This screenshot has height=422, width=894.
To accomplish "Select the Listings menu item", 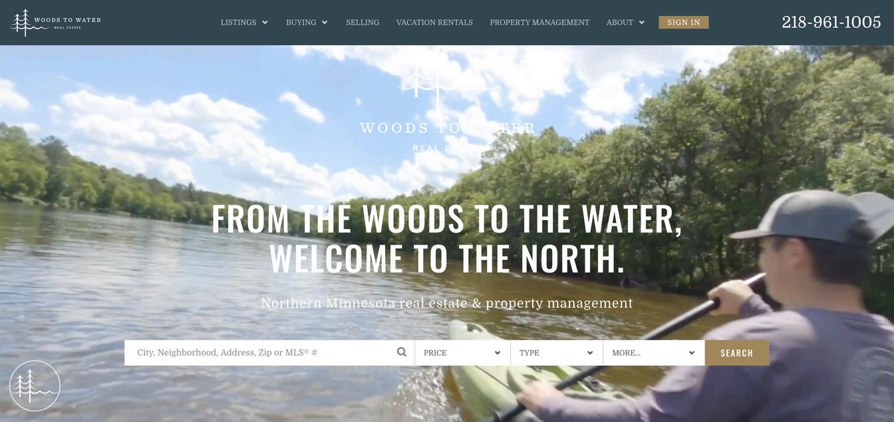I will pos(238,23).
